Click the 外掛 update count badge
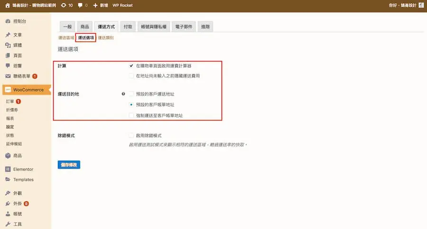Viewport: 427px width, 229px height. point(26,204)
